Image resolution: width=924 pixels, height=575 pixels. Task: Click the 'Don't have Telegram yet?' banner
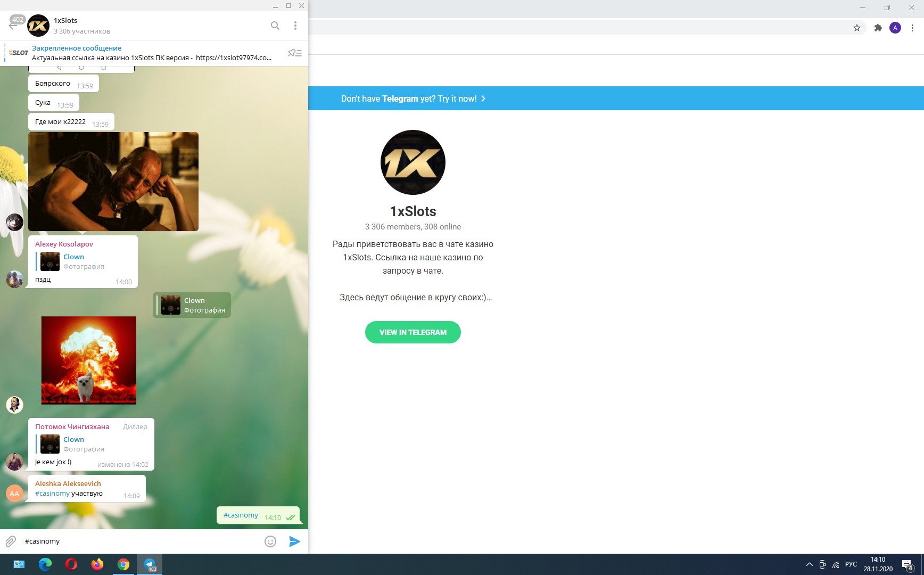click(x=413, y=98)
